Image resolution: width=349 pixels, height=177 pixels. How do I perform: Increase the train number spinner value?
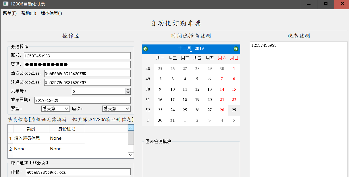coord(128,90)
